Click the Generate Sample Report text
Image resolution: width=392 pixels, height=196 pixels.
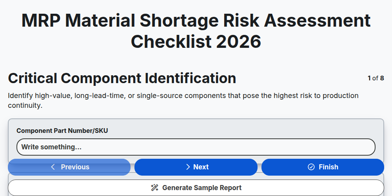[202, 188]
